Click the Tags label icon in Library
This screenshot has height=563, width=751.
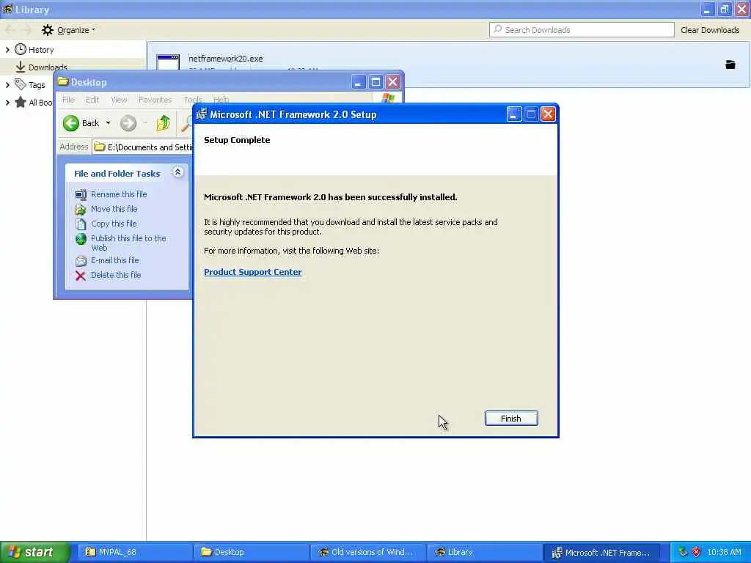[x=20, y=84]
